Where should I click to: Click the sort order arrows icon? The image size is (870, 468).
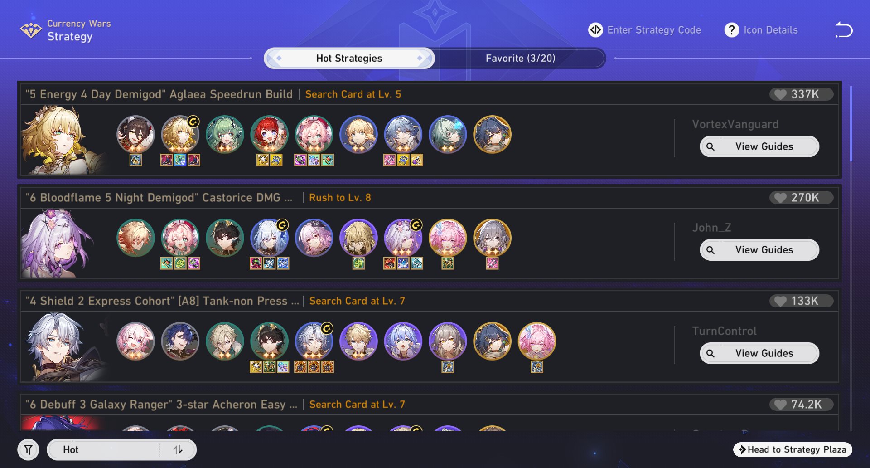point(178,449)
